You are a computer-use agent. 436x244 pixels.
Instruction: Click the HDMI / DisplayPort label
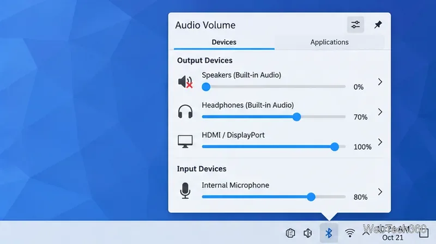[233, 135]
